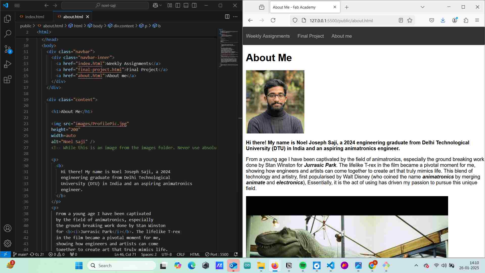Screen dimensions: 485x273
Task: Change indentation via Spaces: 2
Action: click(x=149, y=255)
